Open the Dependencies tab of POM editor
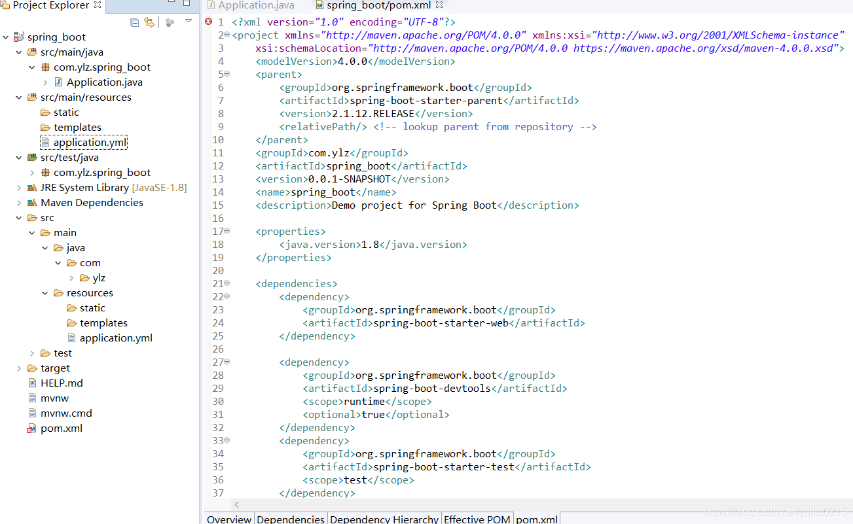Viewport: 853px width, 524px height. [291, 519]
